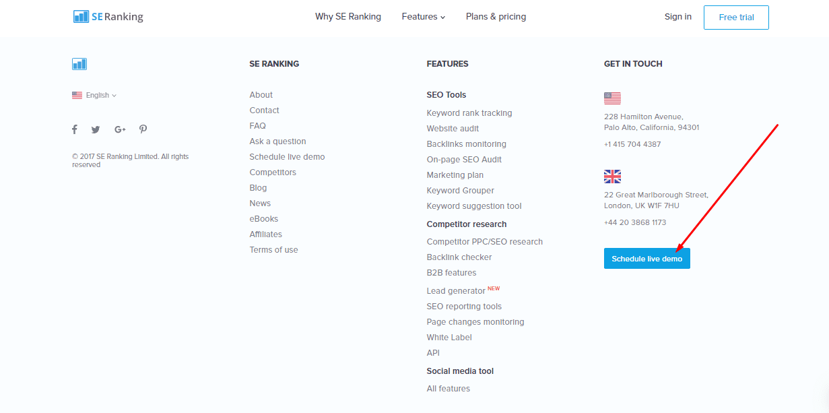Viewport: 829px width, 413px height.
Task: Go to Plans & pricing
Action: pyautogui.click(x=496, y=17)
